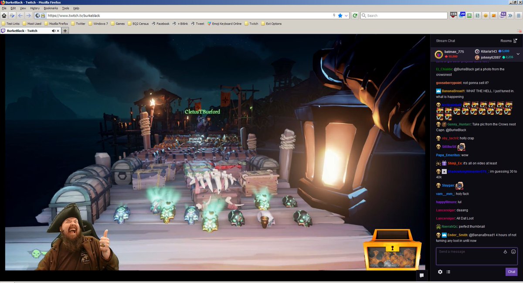The height and width of the screenshot is (283, 523).
Task: Click the Stream Chat heading
Action: 445,41
